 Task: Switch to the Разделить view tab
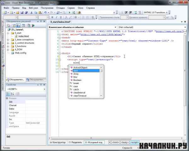coord(75,142)
